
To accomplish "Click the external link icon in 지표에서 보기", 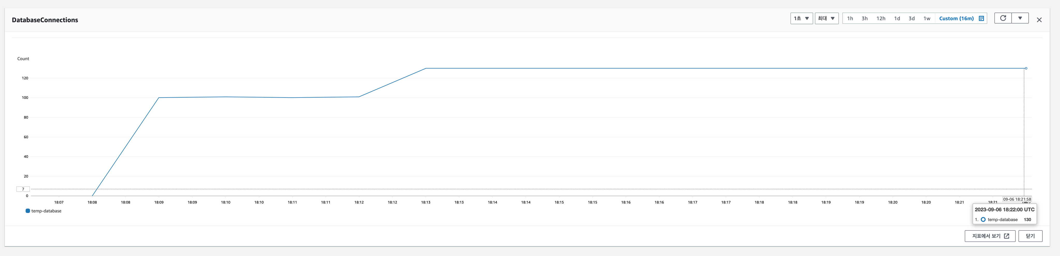I will point(1006,236).
